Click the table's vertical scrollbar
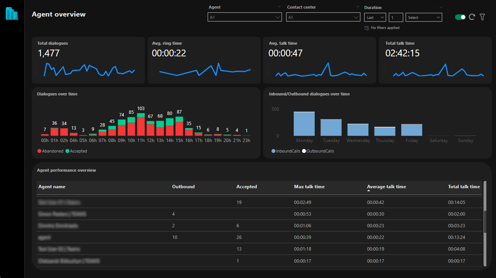Viewport: 496px width, 278px height. tap(485, 223)
